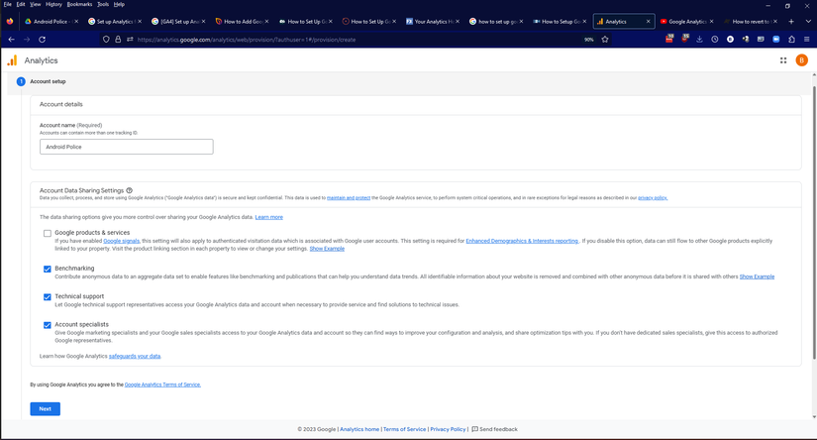Bookmark this page with the star icon

pos(605,39)
